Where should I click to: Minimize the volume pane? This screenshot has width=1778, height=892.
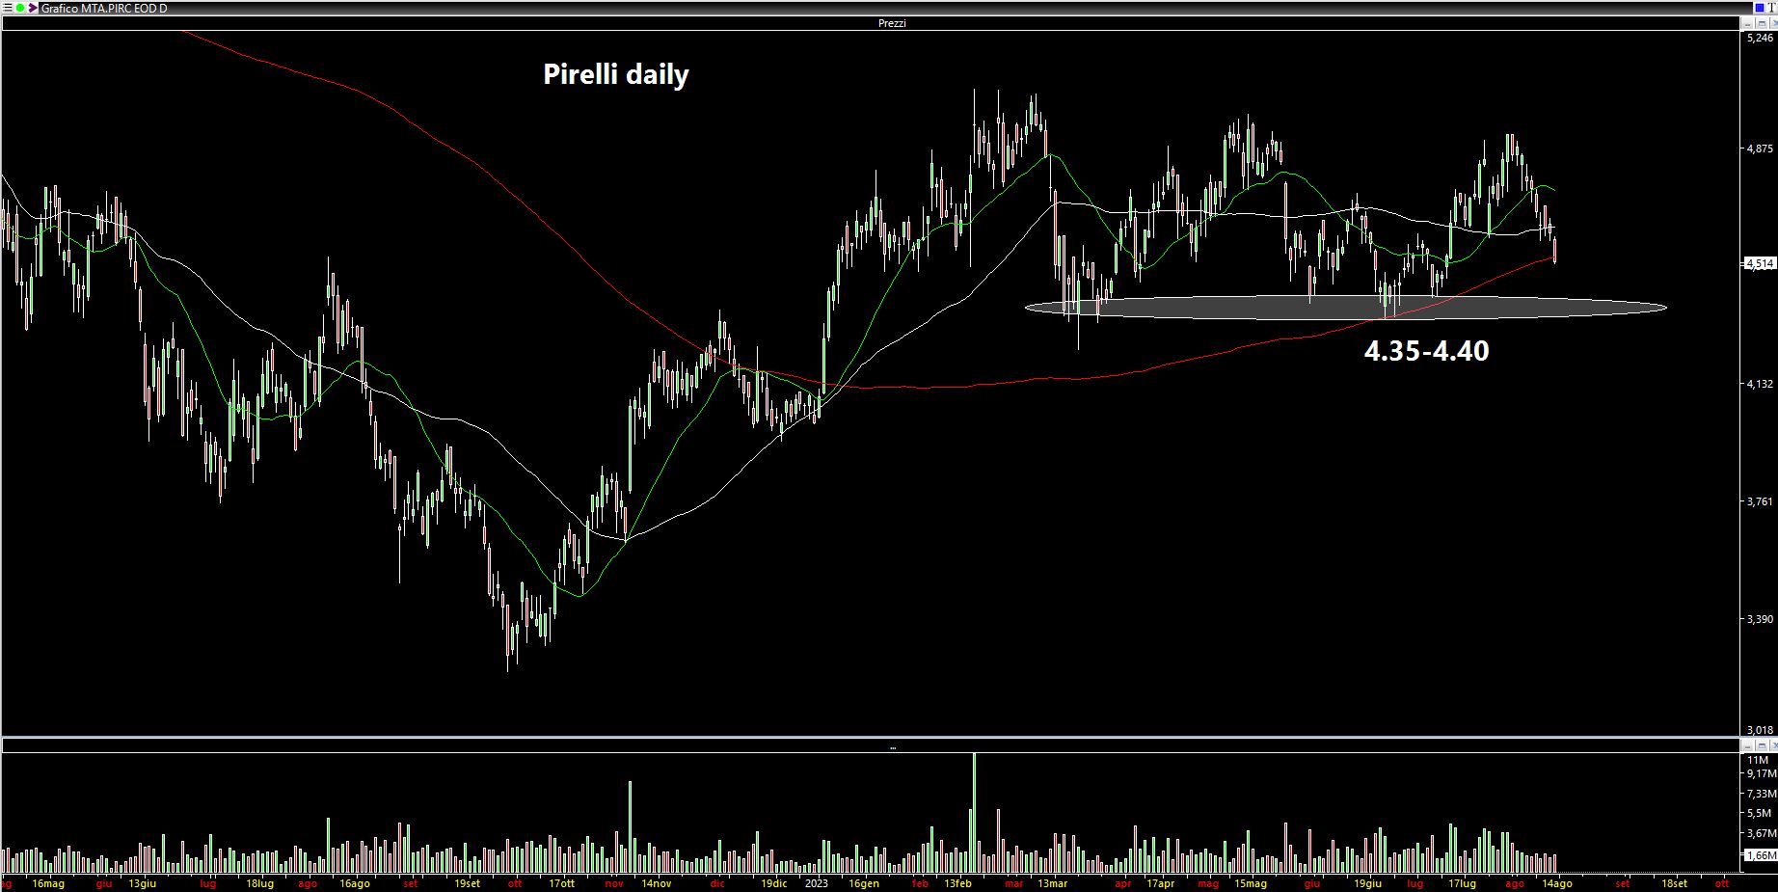[x=1748, y=746]
